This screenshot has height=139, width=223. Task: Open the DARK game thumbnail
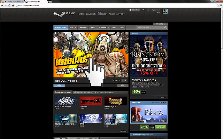pos(91,118)
